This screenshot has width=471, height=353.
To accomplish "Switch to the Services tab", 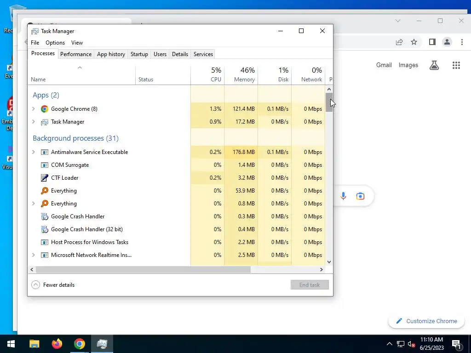I will [x=203, y=54].
